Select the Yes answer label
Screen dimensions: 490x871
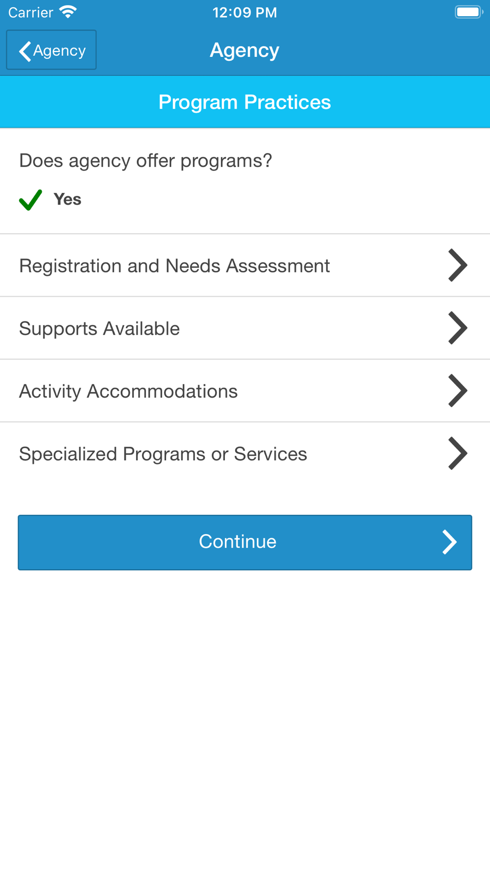(x=68, y=199)
